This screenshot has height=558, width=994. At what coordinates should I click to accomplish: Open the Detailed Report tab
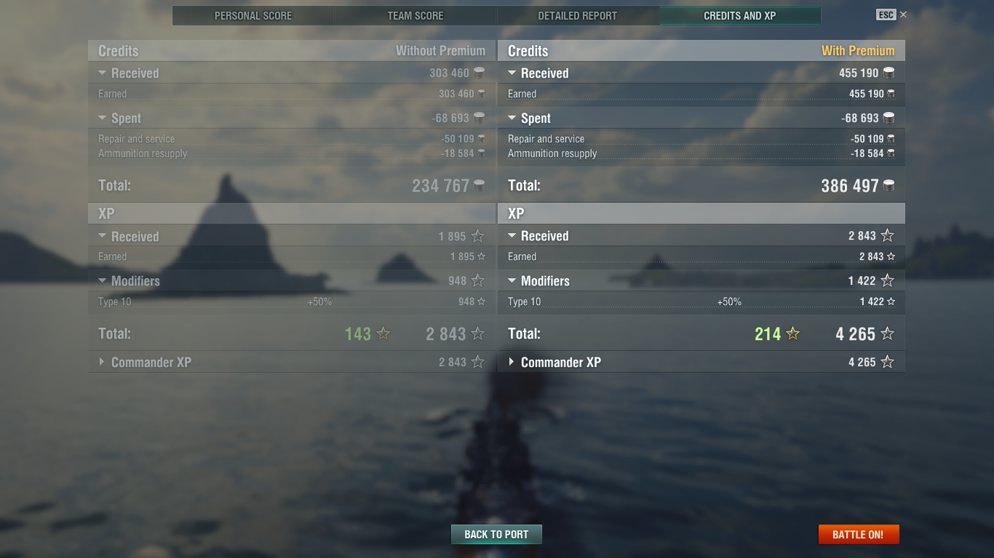click(x=578, y=15)
